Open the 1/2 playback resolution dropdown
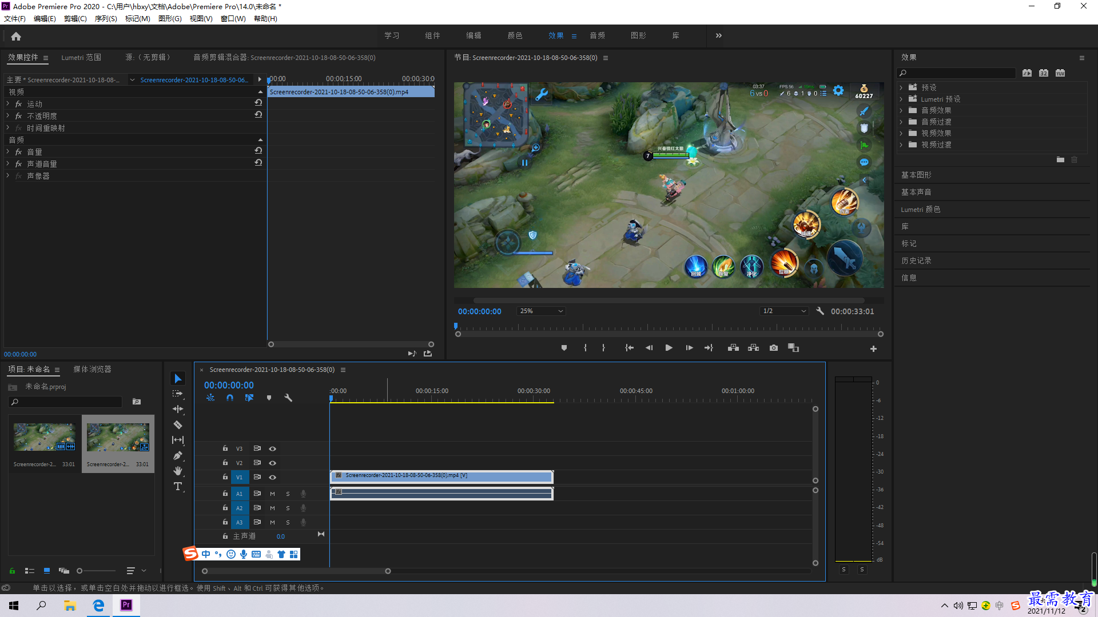Image resolution: width=1098 pixels, height=617 pixels. pyautogui.click(x=784, y=311)
